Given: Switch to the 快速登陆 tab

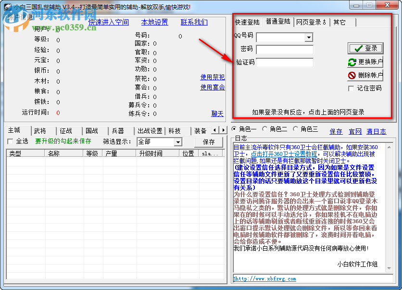Looking at the screenshot, I should coord(247,22).
